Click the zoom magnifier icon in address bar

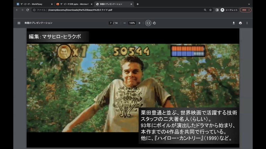point(205,10)
